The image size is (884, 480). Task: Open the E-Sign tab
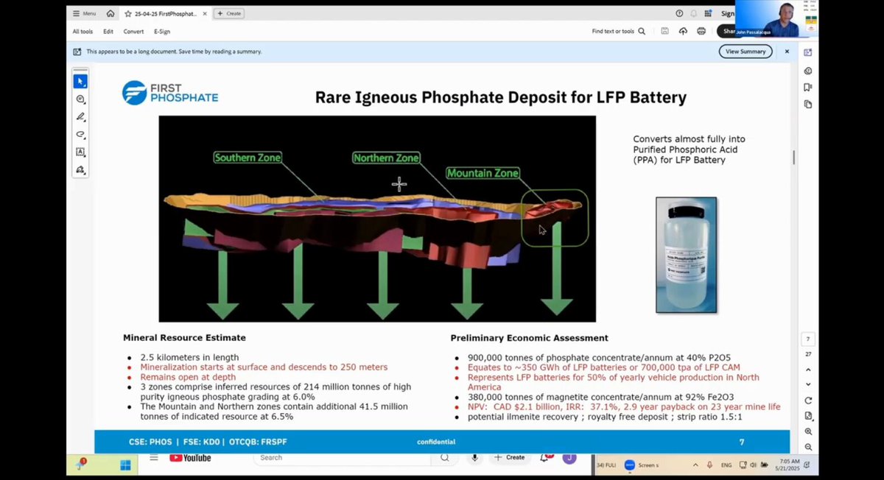pyautogui.click(x=161, y=32)
